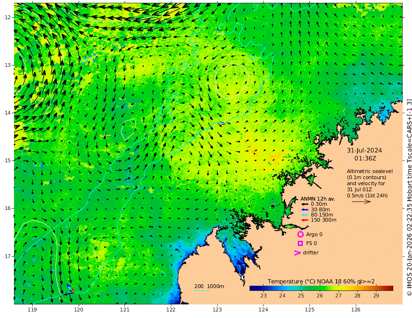Click the longitude axis label 126
412x318 pixels.
click(356, 310)
